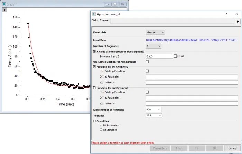Viewport: 242px width, 154px height.
Task: Click the red error message about assigning functions
Action: pyautogui.click(x=123, y=143)
